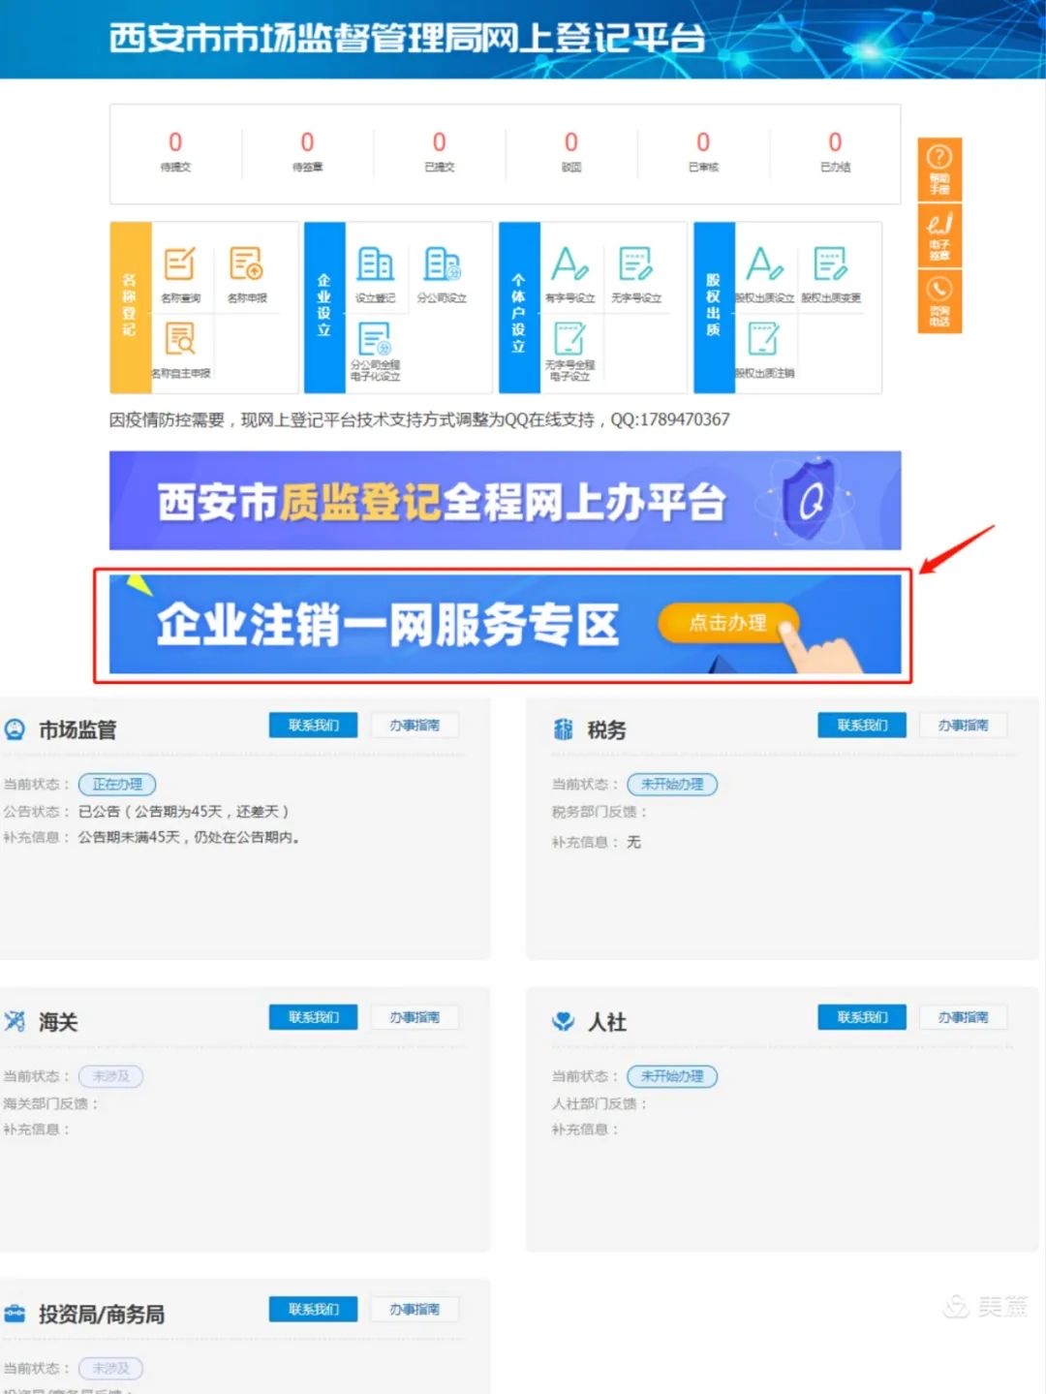The image size is (1046, 1394).
Task: Open 股权出质设立 equity pledge icon
Action: pos(764,264)
